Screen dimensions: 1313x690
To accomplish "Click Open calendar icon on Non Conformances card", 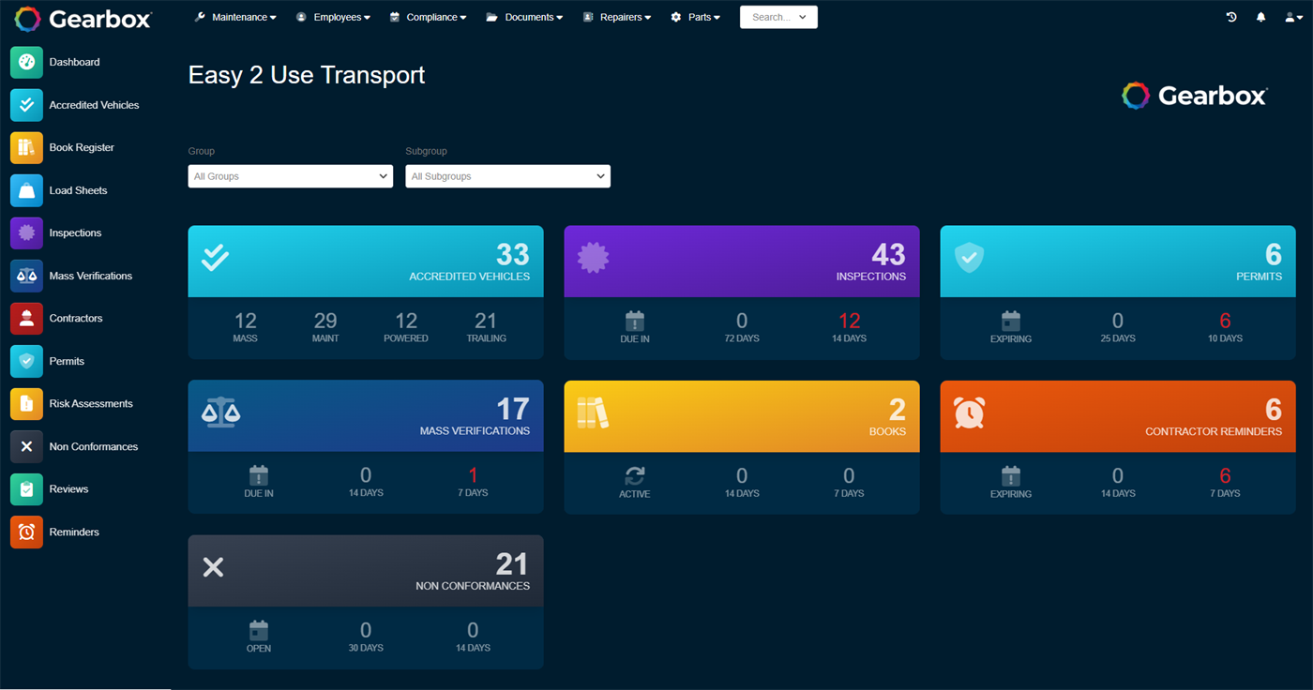I will pos(259,630).
